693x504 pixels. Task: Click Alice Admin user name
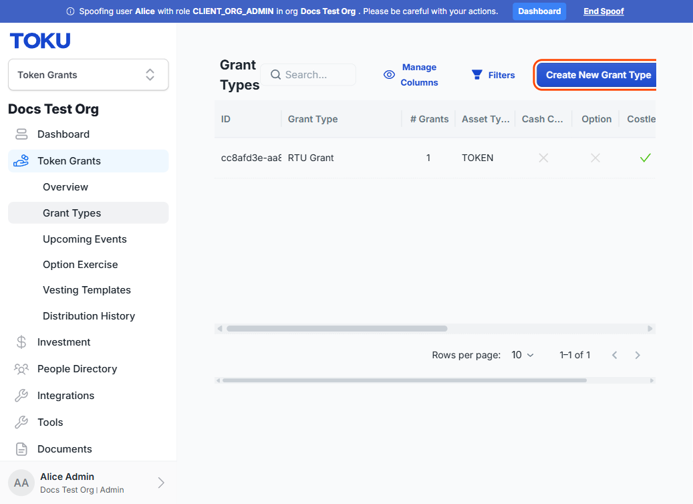point(67,477)
